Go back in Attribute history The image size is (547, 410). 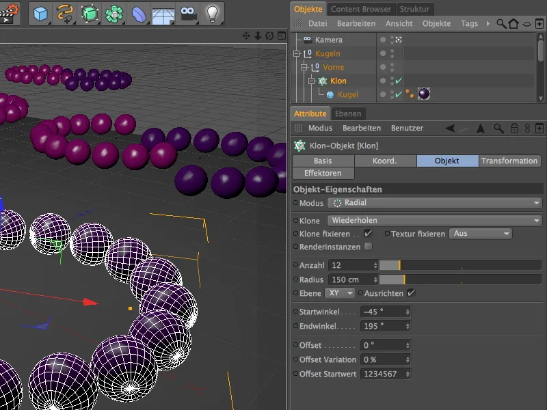point(450,128)
